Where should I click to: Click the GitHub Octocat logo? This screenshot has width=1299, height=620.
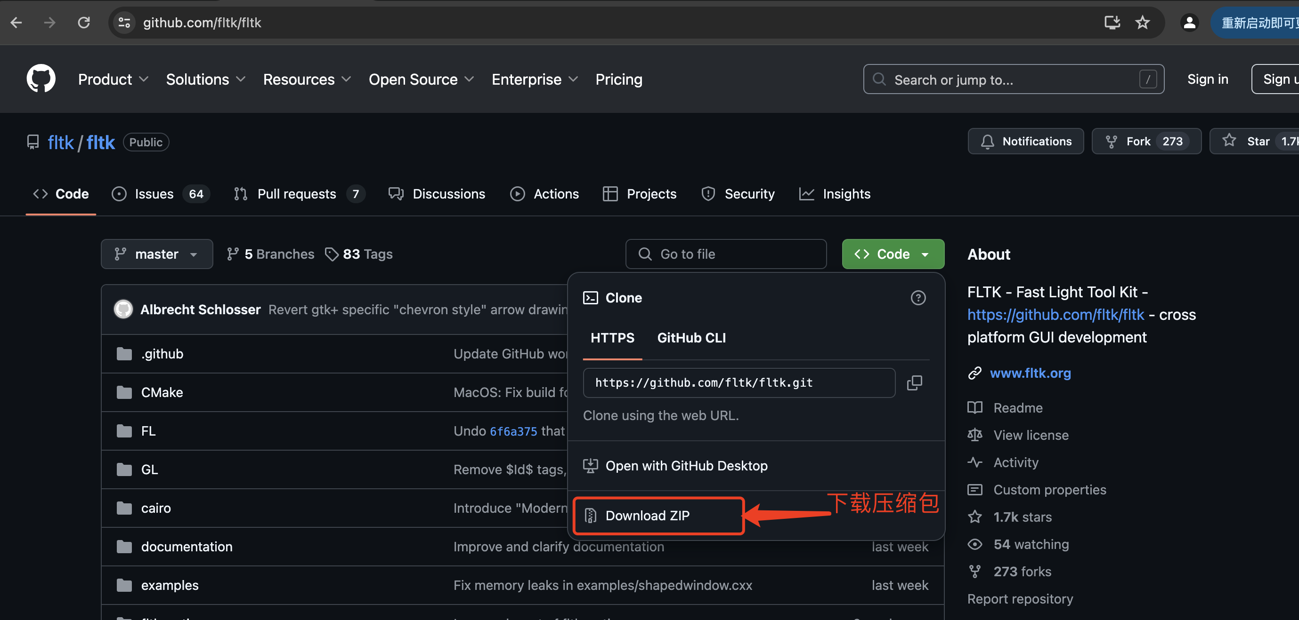41,79
